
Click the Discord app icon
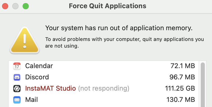[x=17, y=77]
